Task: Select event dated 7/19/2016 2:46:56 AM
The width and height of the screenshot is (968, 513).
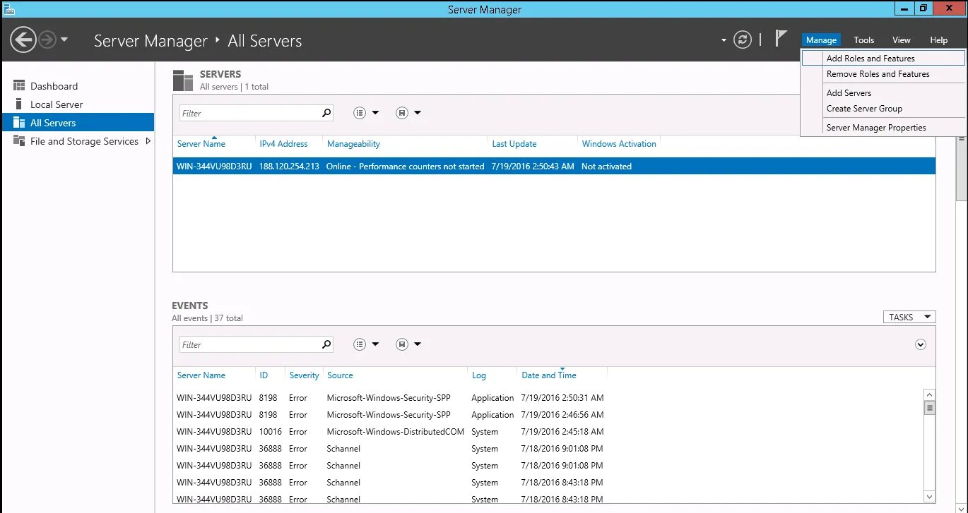Action: [x=548, y=415]
